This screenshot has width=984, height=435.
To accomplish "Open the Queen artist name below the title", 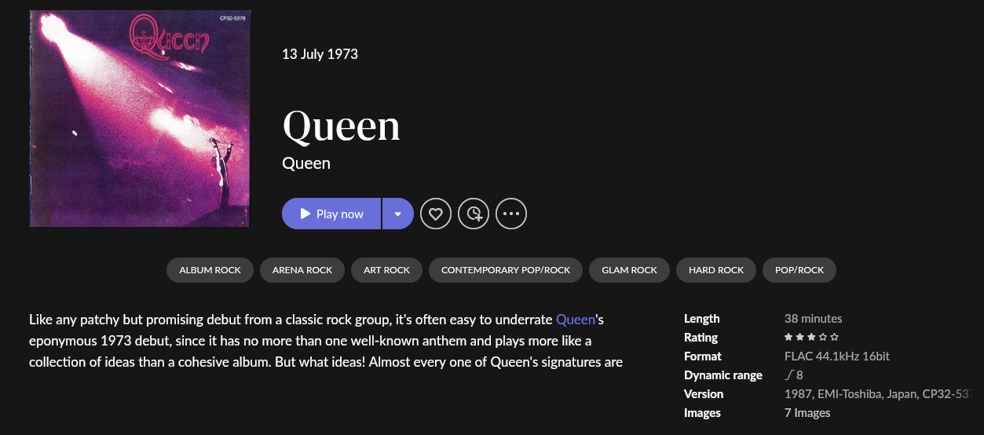I will (306, 163).
